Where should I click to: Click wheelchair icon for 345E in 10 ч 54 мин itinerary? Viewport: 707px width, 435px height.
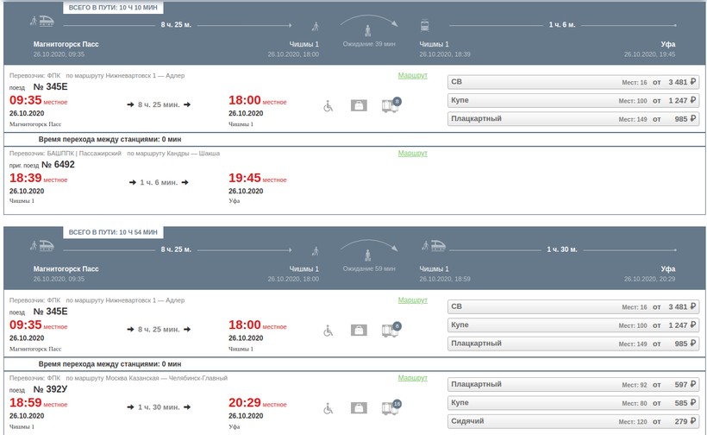328,330
